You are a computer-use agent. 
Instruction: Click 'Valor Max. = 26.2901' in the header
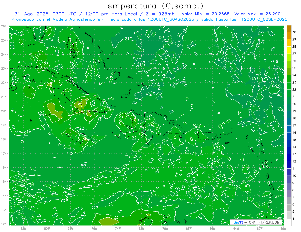point(259,14)
